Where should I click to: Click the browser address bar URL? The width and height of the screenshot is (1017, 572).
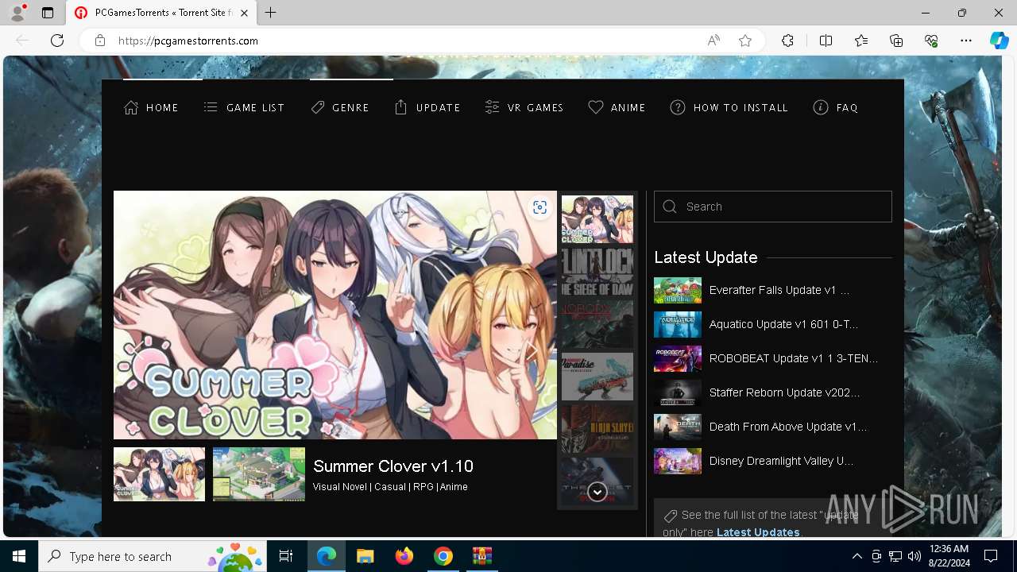(188, 41)
